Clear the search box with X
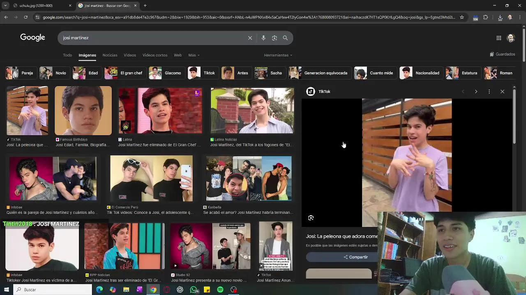The image size is (526, 295). tap(250, 38)
